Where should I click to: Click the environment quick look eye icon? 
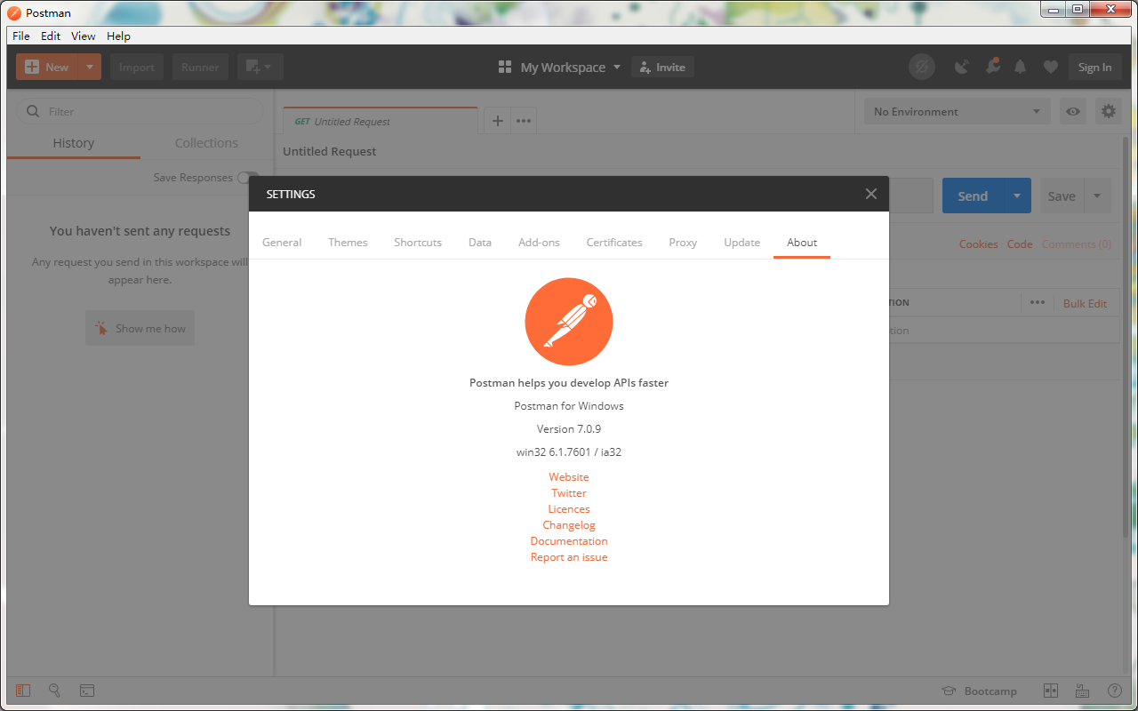pos(1074,111)
